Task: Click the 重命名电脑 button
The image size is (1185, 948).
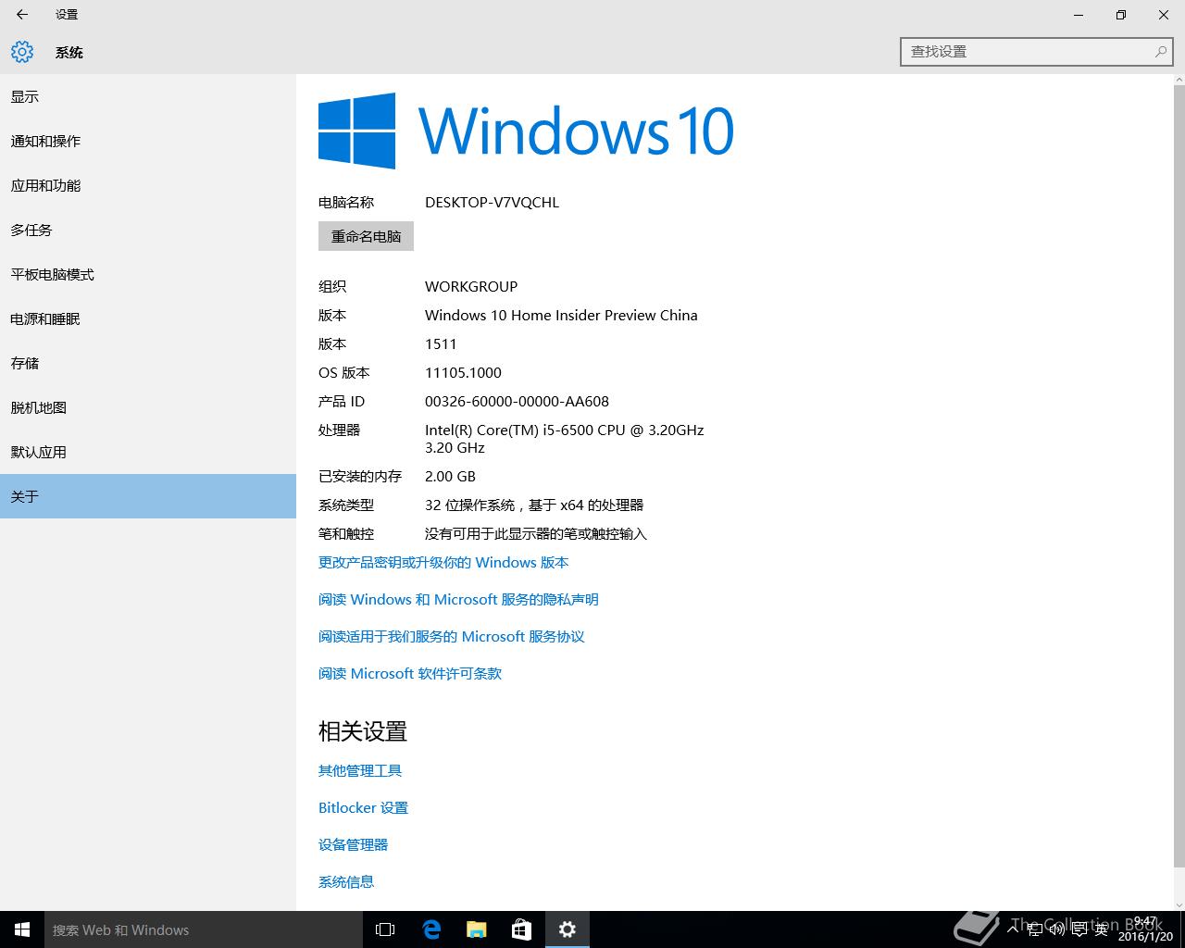Action: (366, 236)
